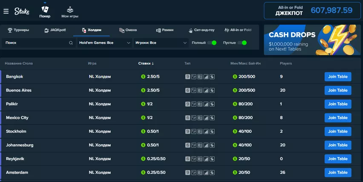The image size is (363, 182).
Task: Open the Cash Drops banner
Action: (x=312, y=40)
